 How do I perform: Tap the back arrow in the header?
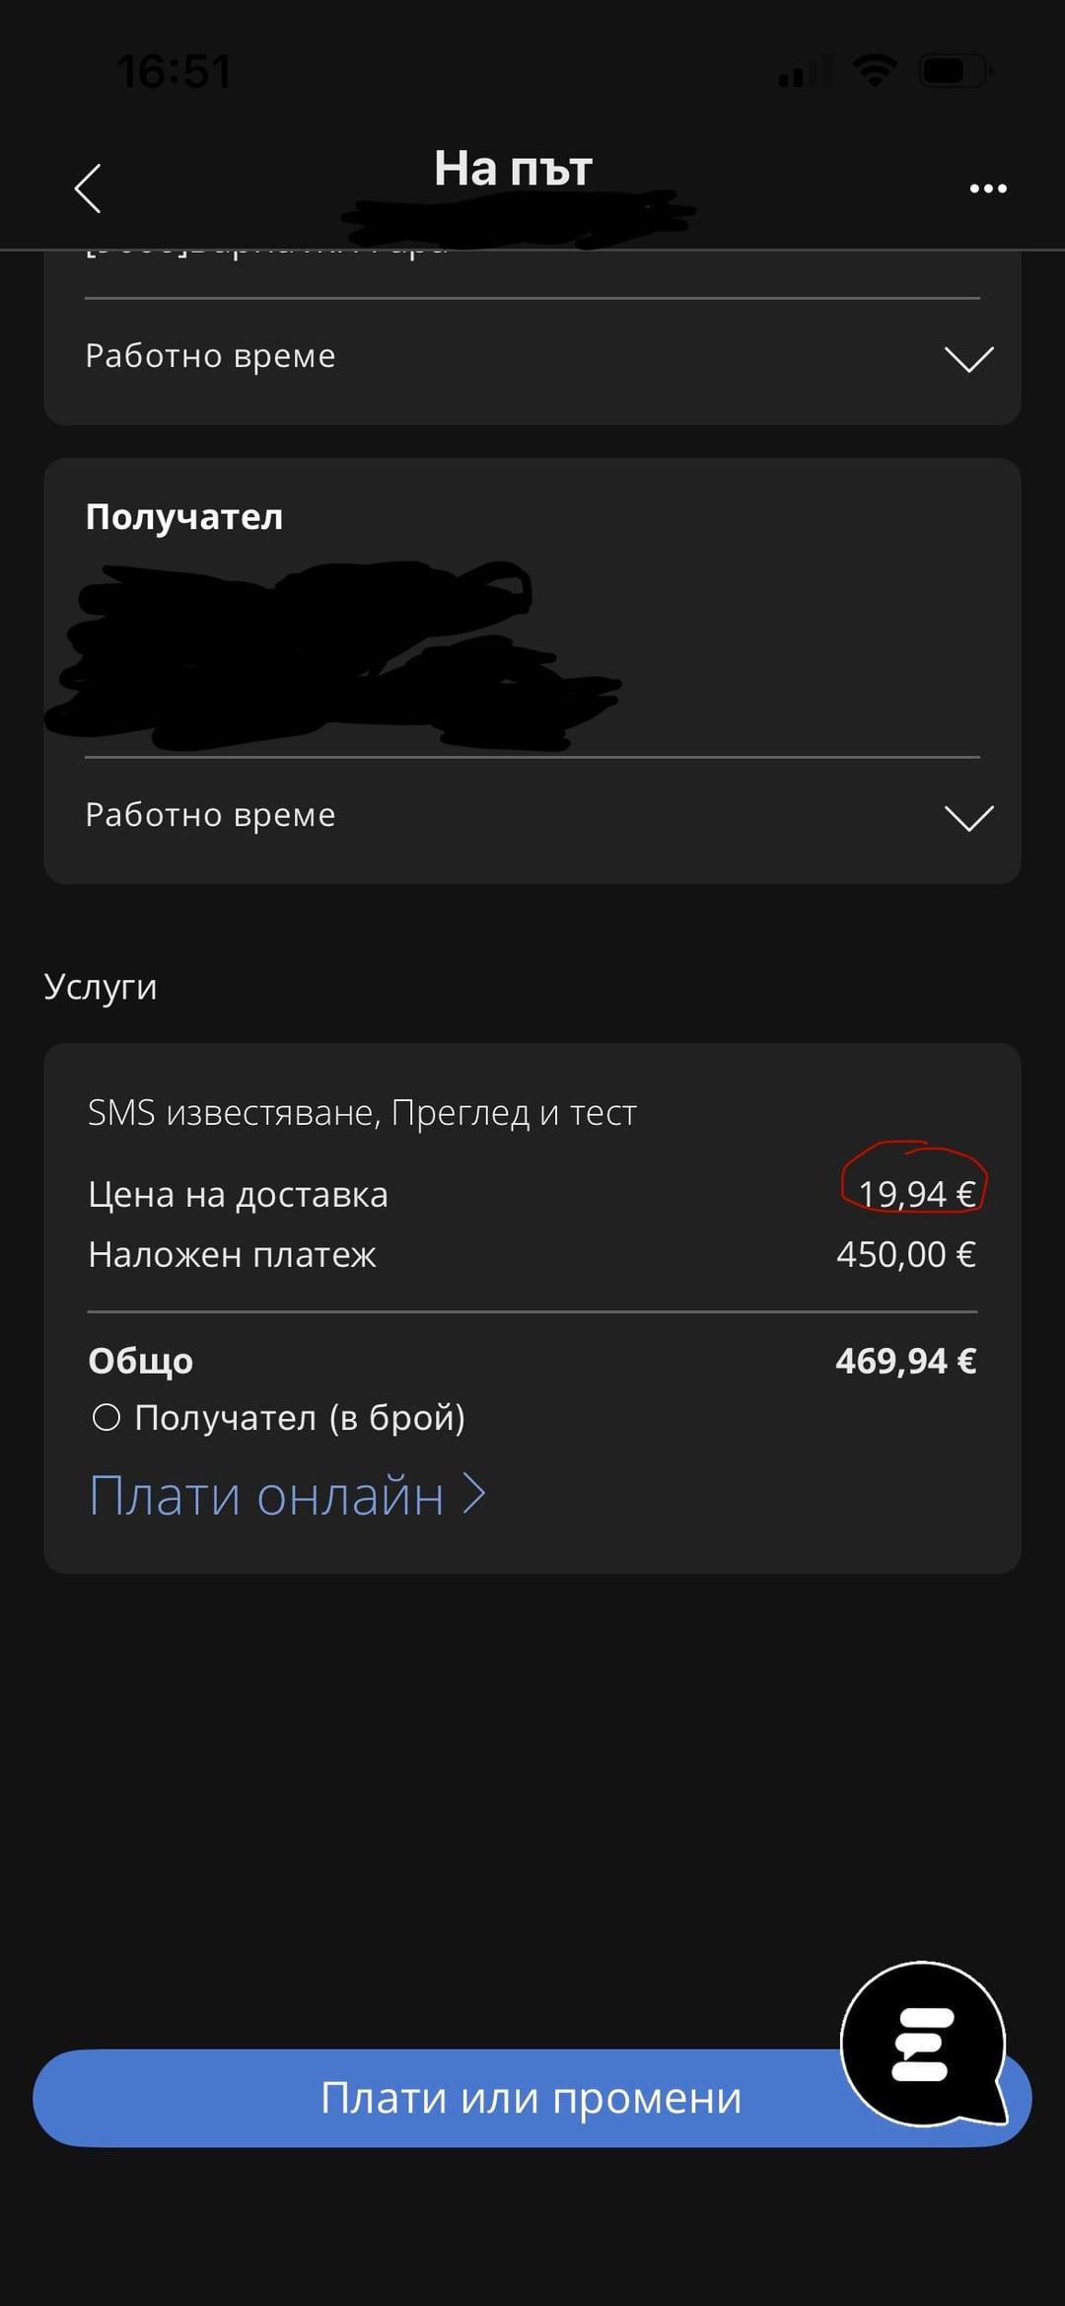(88, 187)
